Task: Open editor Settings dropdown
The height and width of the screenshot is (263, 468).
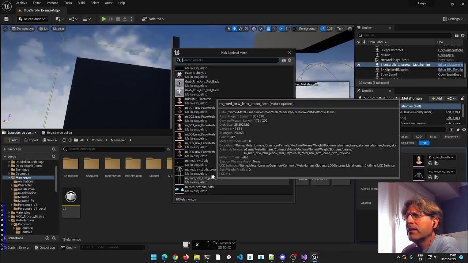Action: [453, 19]
